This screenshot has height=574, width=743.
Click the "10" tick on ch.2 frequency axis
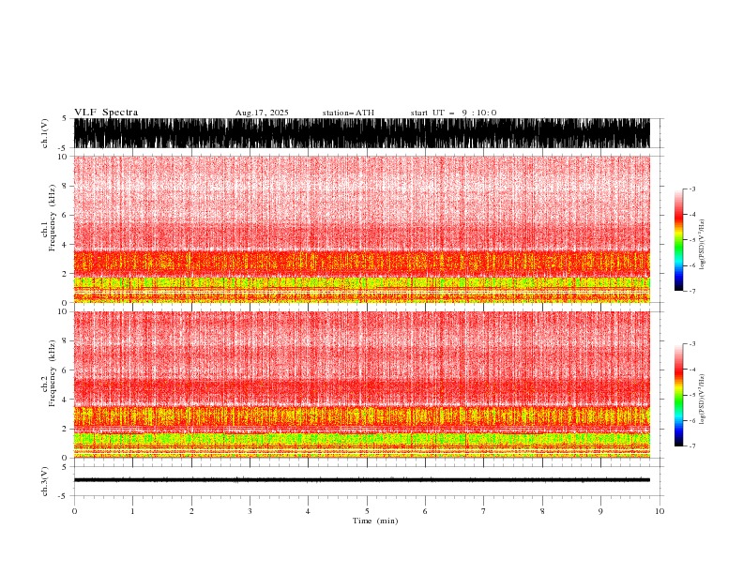pyautogui.click(x=63, y=311)
